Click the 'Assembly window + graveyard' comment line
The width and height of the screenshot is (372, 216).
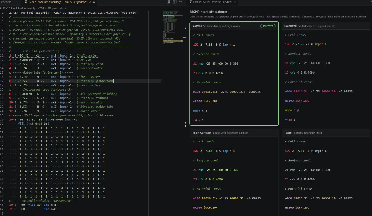pyautogui.click(x=45, y=201)
